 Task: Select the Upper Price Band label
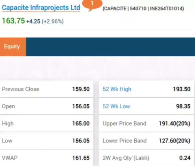125,124
